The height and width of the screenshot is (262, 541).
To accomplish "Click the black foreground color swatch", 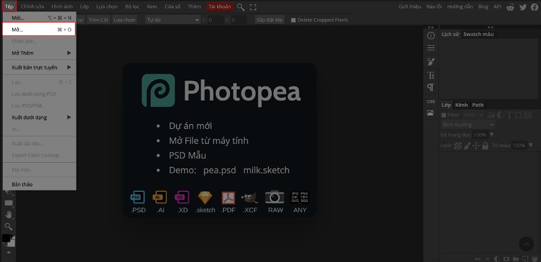I will tap(7, 238).
